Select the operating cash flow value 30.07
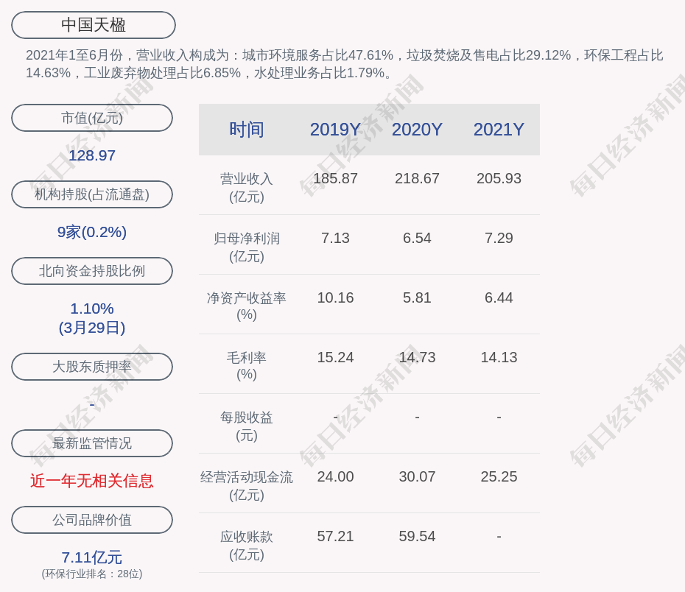 (x=417, y=476)
